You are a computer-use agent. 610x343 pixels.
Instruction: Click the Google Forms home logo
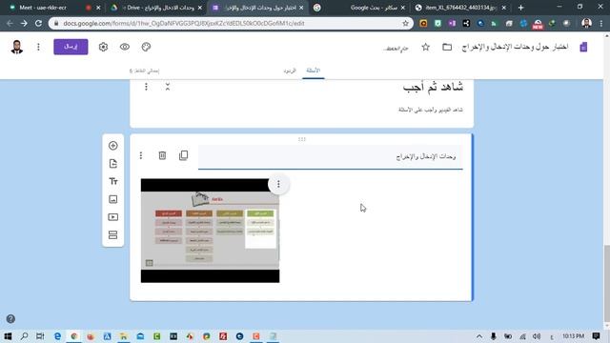tap(583, 47)
